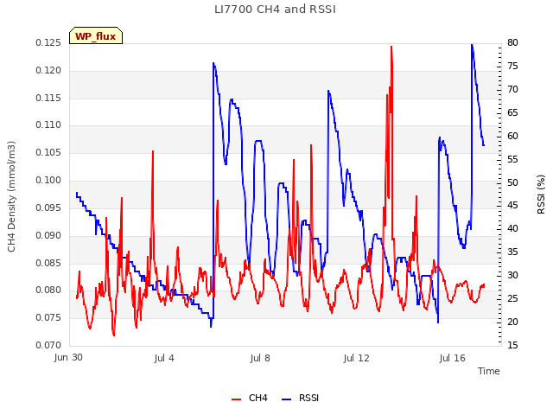Click the 20 right axis value
The height and width of the screenshot is (415, 553).
512,322
